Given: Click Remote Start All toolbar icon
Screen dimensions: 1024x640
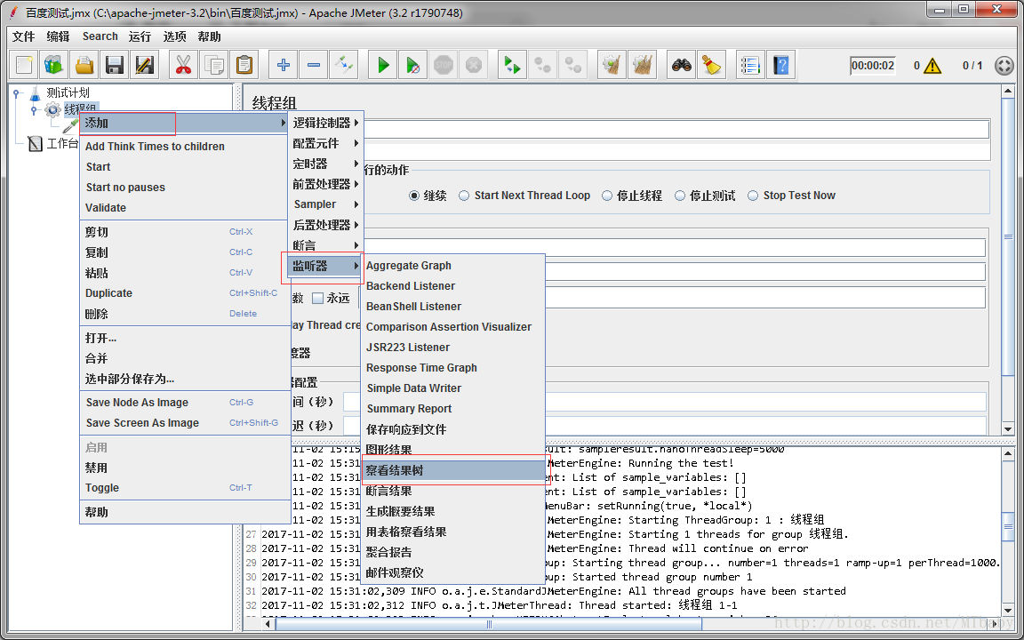Looking at the screenshot, I should point(512,65).
